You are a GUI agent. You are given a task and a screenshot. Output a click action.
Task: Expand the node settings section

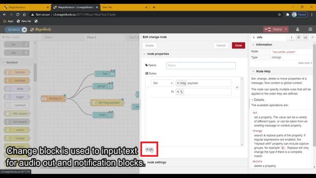[x=156, y=162]
